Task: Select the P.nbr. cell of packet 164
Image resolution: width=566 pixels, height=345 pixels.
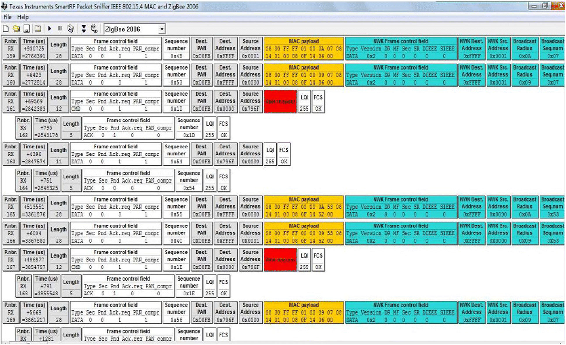Action: tap(23, 180)
